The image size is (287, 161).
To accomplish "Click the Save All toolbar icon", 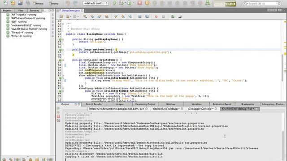I will click(x=28, y=3).
